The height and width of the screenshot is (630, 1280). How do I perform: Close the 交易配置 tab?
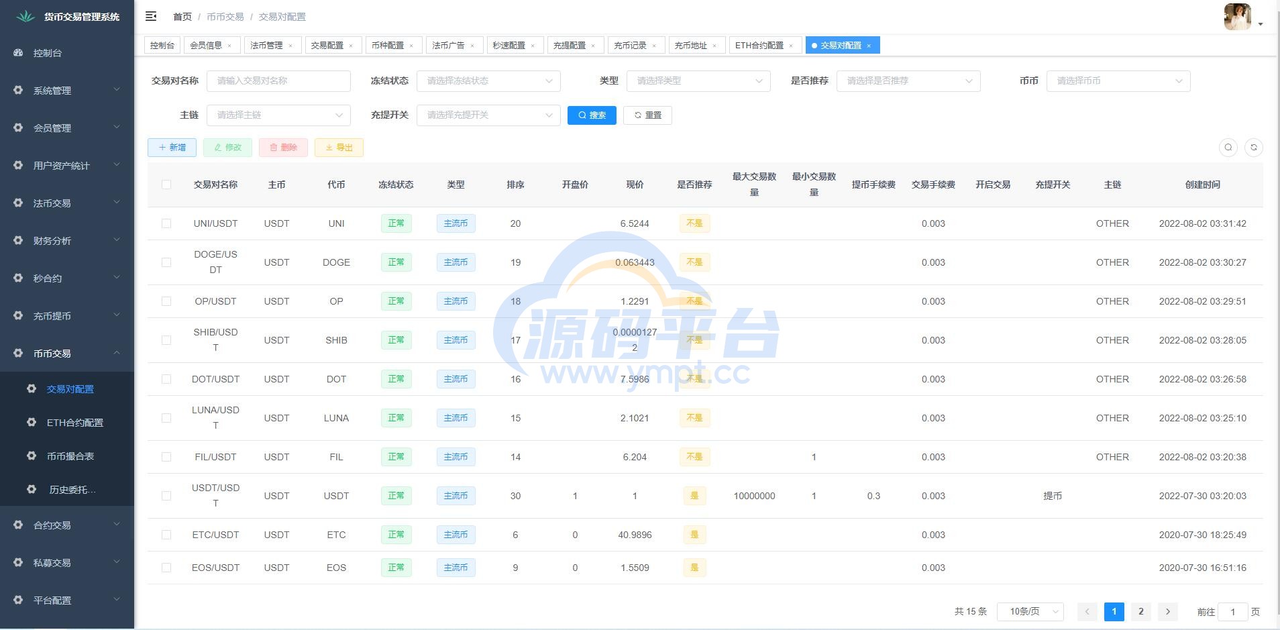(x=351, y=46)
